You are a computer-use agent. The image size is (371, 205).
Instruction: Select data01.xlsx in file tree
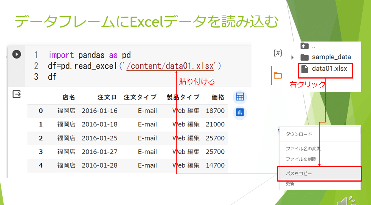tap(329, 69)
